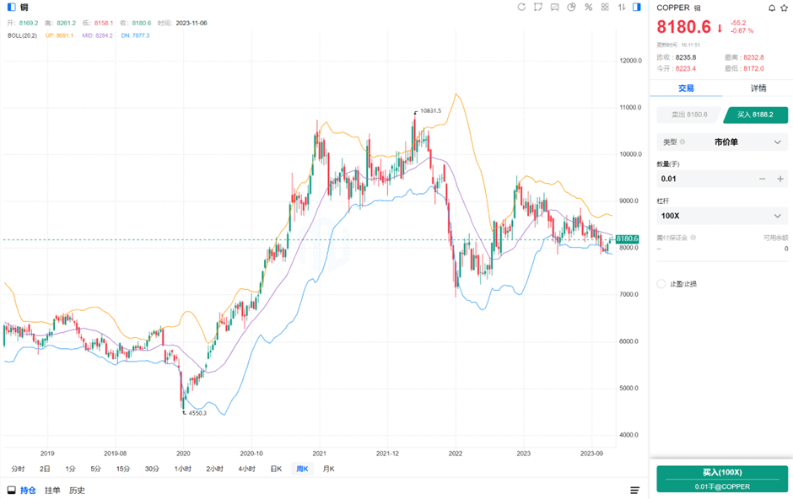Click the quantity input field showing 0.01

[704, 179]
